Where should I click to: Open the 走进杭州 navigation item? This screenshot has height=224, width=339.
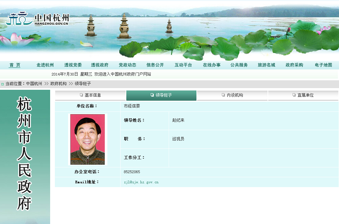[x=45, y=65]
